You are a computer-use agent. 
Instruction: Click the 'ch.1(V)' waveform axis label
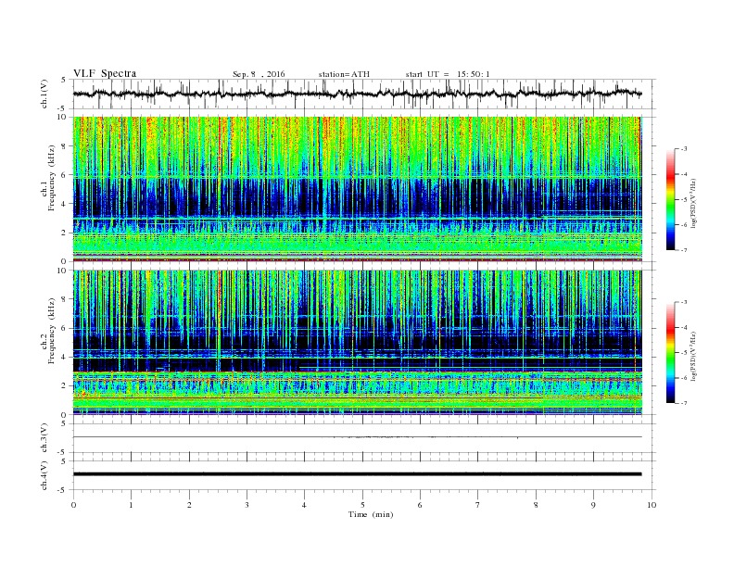pyautogui.click(x=44, y=94)
